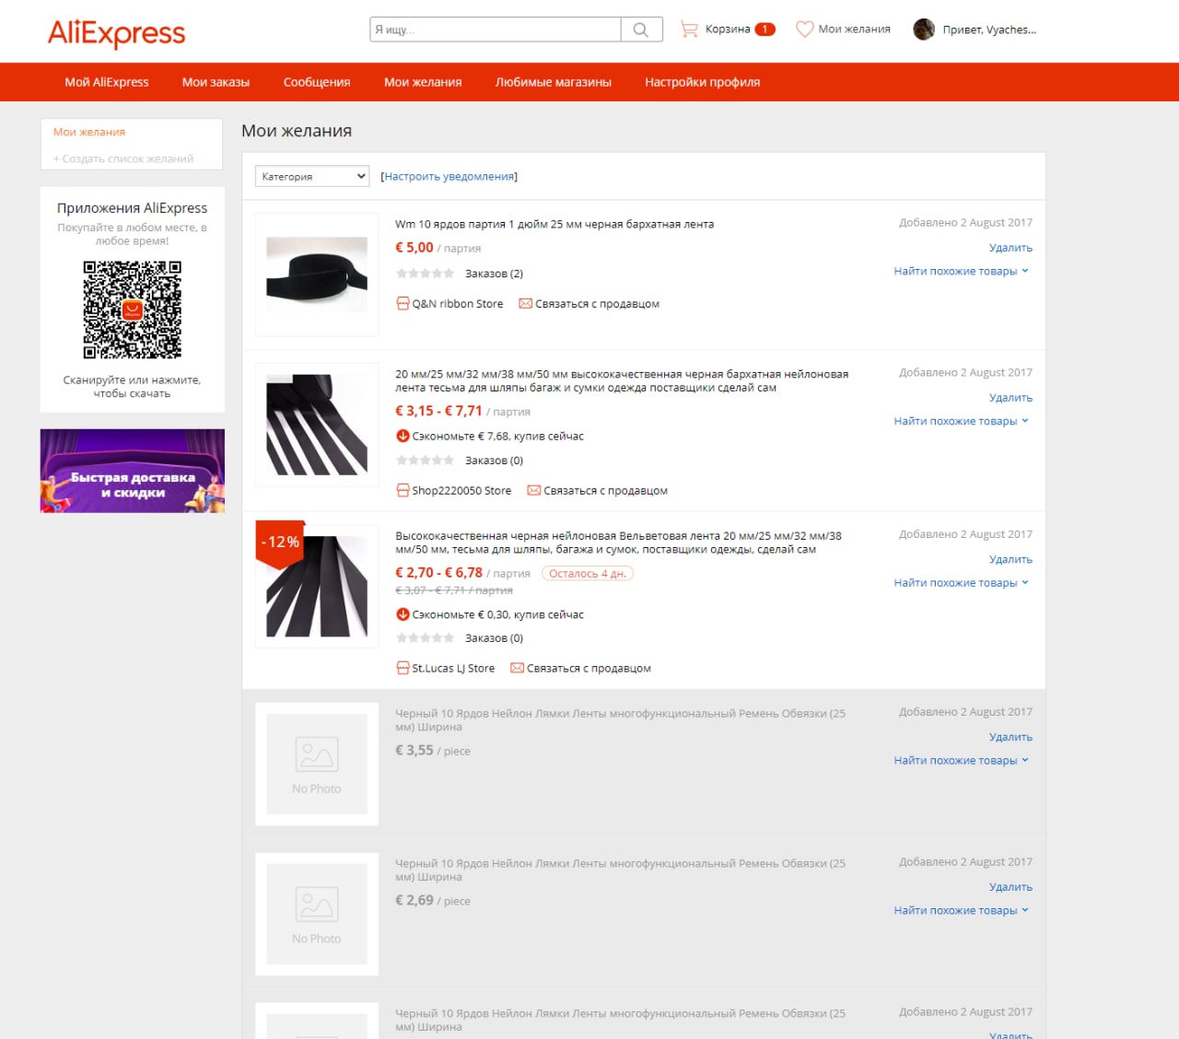Image resolution: width=1179 pixels, height=1039 pixels.
Task: Go to Сообщения in navigation bar
Action: point(317,82)
